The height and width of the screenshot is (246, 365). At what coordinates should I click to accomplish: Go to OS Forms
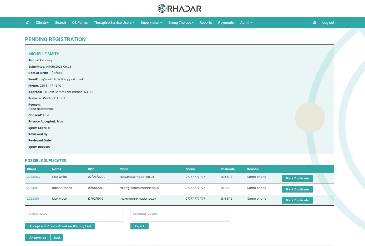click(x=80, y=23)
